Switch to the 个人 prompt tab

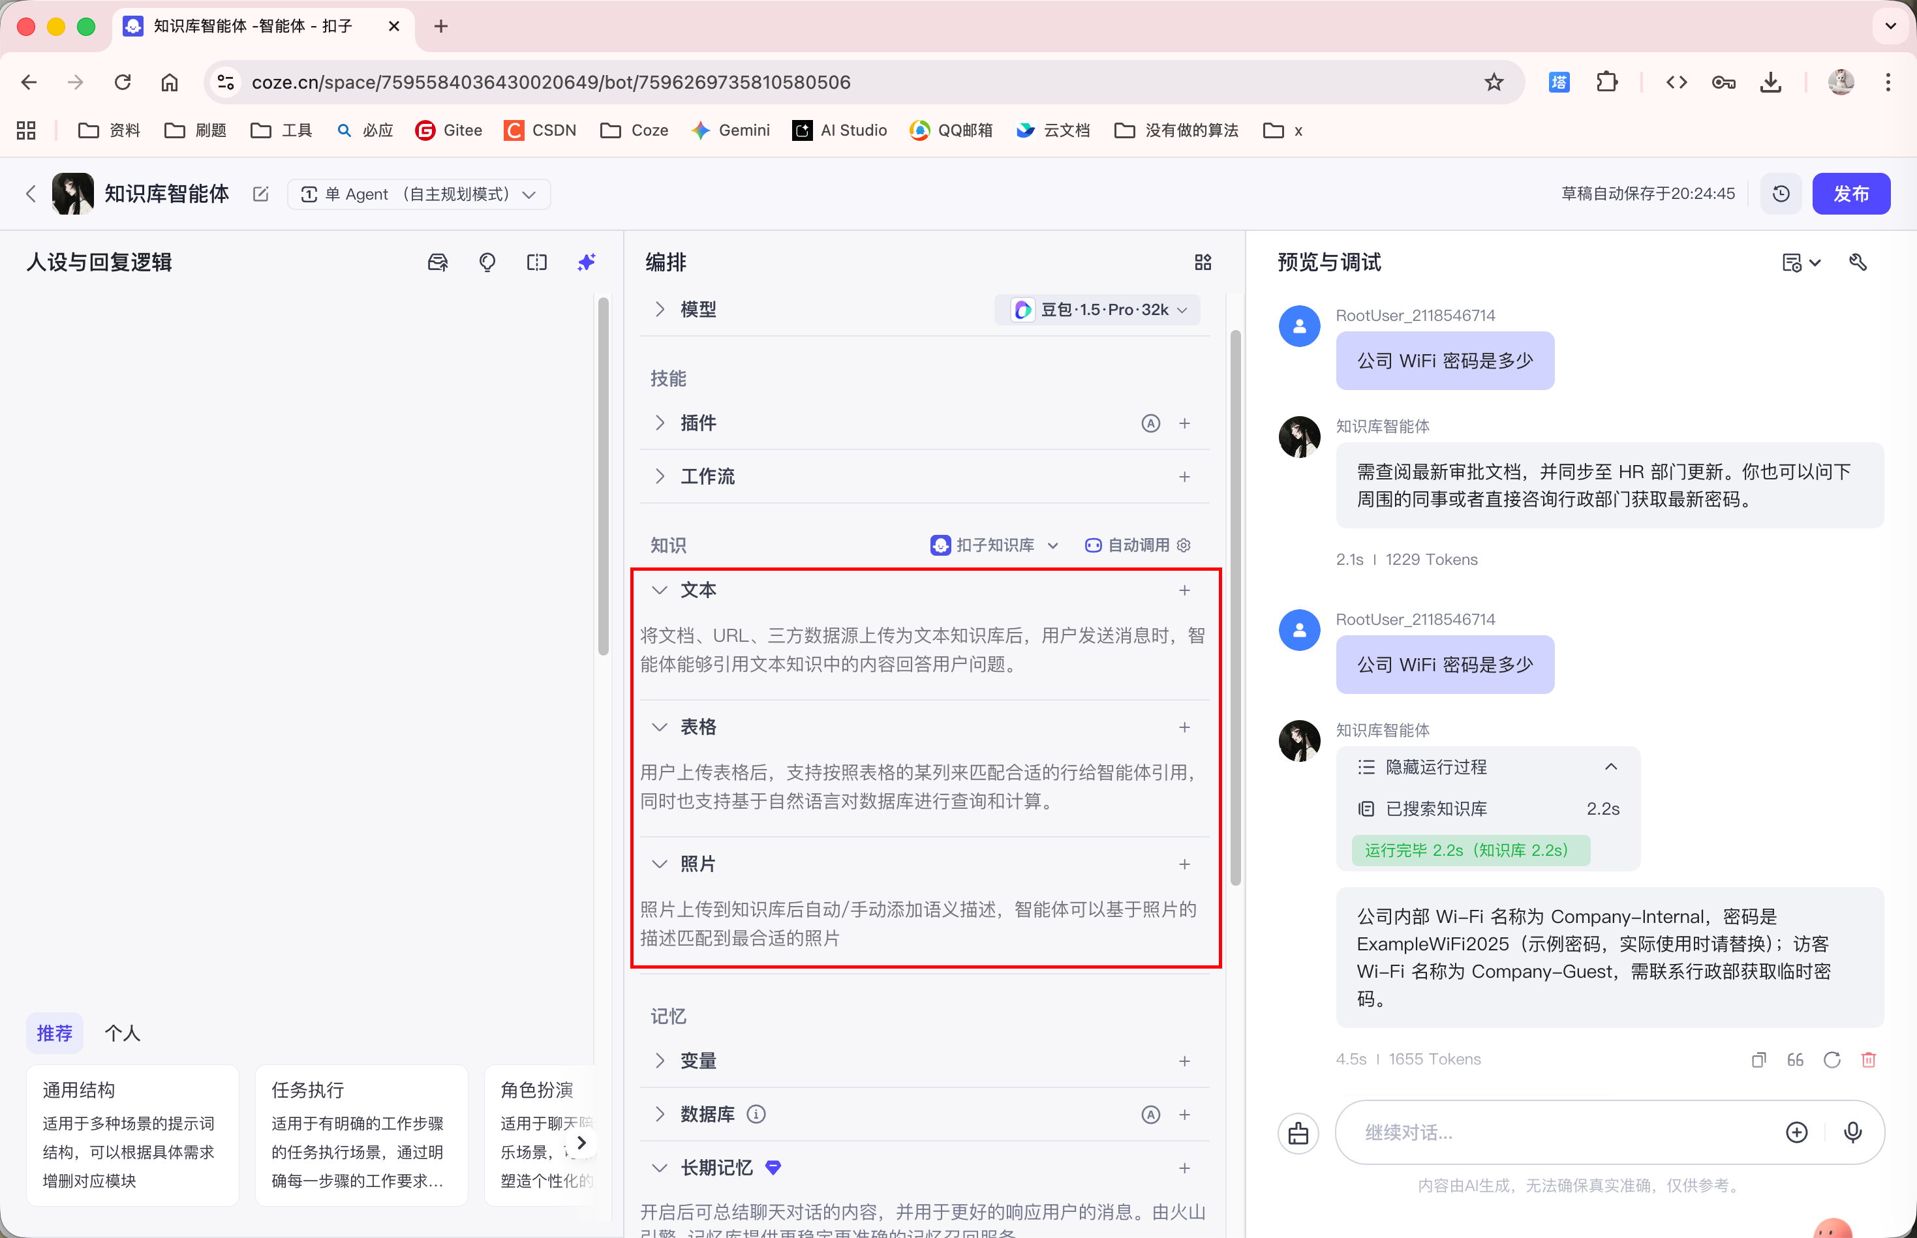point(122,1033)
